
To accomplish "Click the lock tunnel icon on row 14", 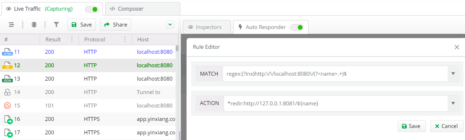I will (7, 92).
